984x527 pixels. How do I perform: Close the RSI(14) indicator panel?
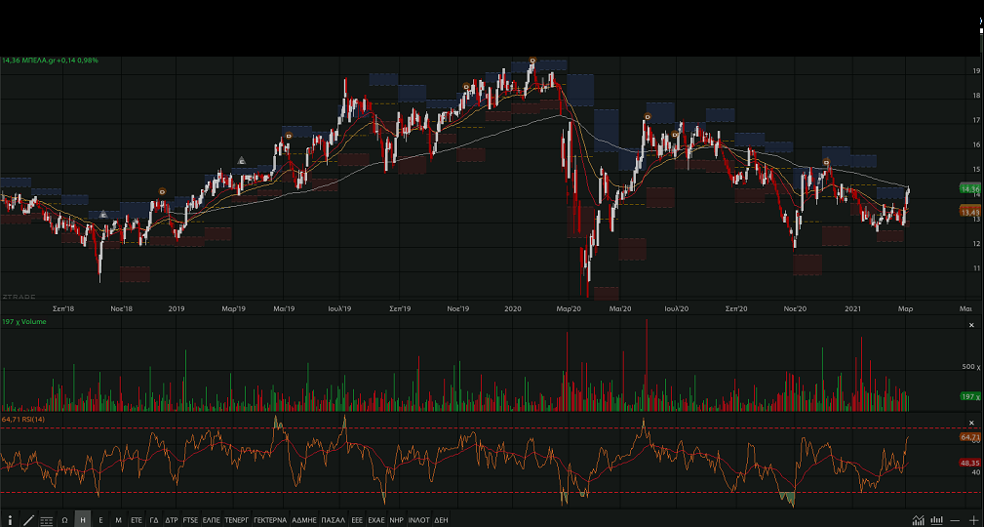(x=970, y=420)
